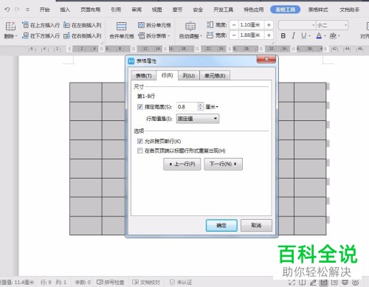This screenshot has width=369, height=287.
Task: Click the 拆分表格 split table icon
Action: point(141,36)
